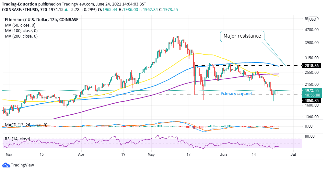The height and width of the screenshot is (171, 326).
Task: Click the TradingView cloud logo icon
Action: pyautogui.click(x=6, y=165)
